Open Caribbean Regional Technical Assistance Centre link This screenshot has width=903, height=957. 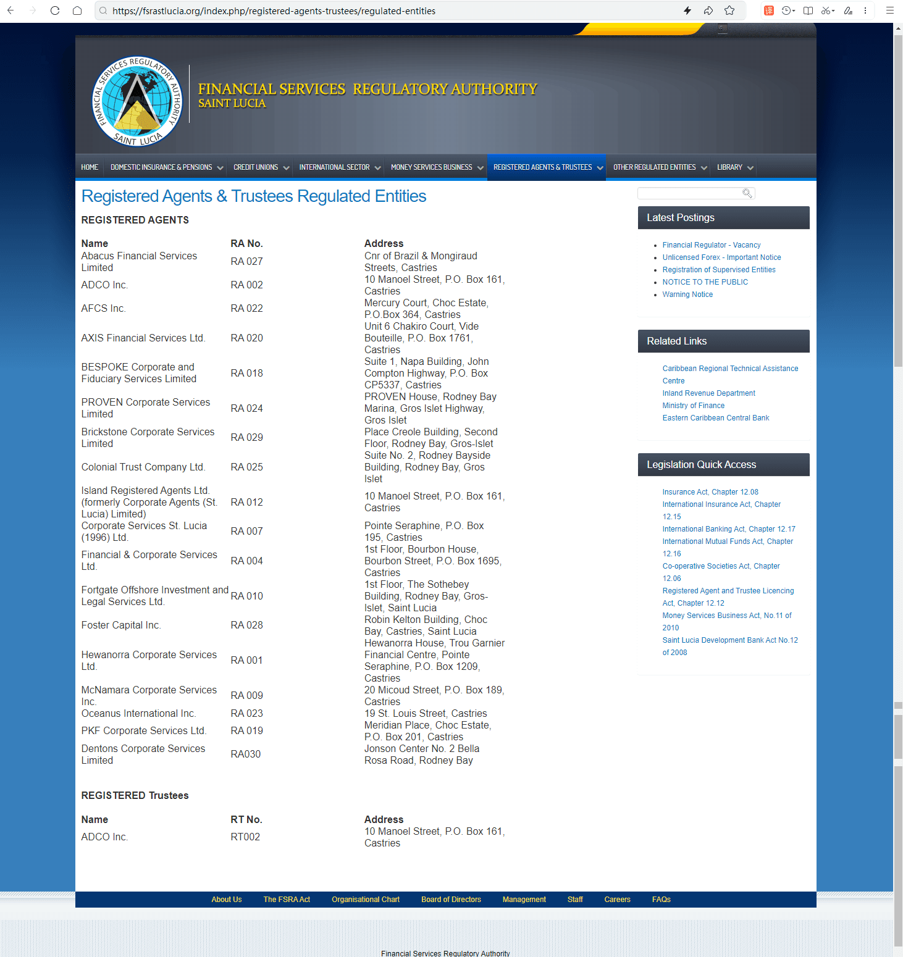click(x=730, y=375)
